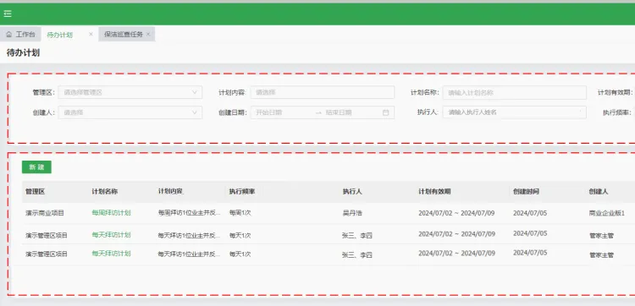Select the 商业企业版1 creator cell
This screenshot has height=306, width=635.
click(607, 213)
